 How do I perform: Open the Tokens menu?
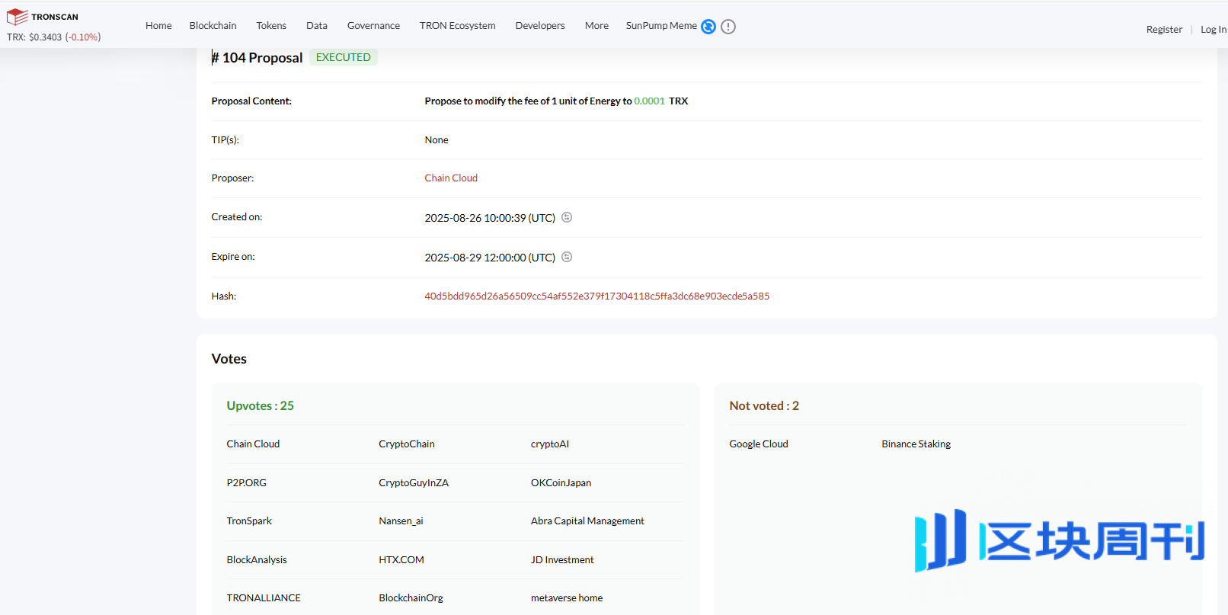click(271, 26)
